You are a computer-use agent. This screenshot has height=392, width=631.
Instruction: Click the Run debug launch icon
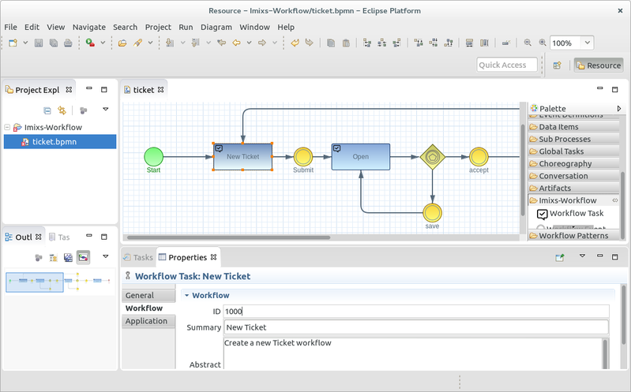pyautogui.click(x=90, y=43)
